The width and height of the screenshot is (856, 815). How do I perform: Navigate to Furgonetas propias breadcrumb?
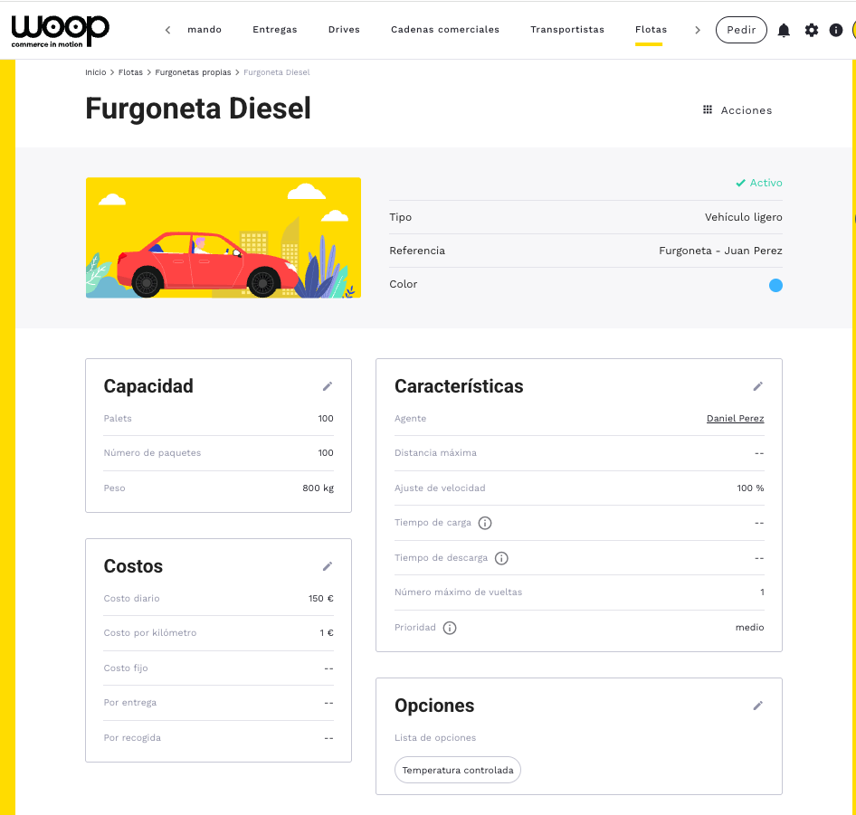pyautogui.click(x=192, y=71)
